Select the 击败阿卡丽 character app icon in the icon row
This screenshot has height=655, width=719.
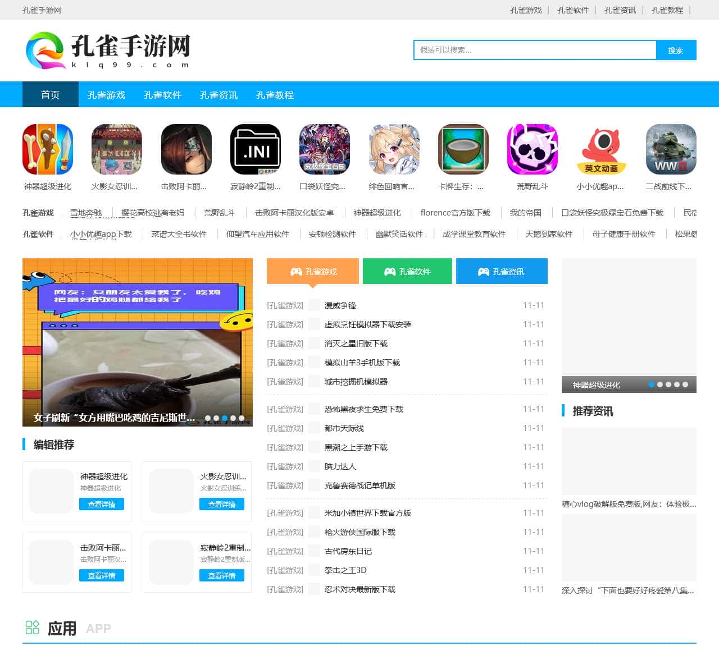[186, 149]
